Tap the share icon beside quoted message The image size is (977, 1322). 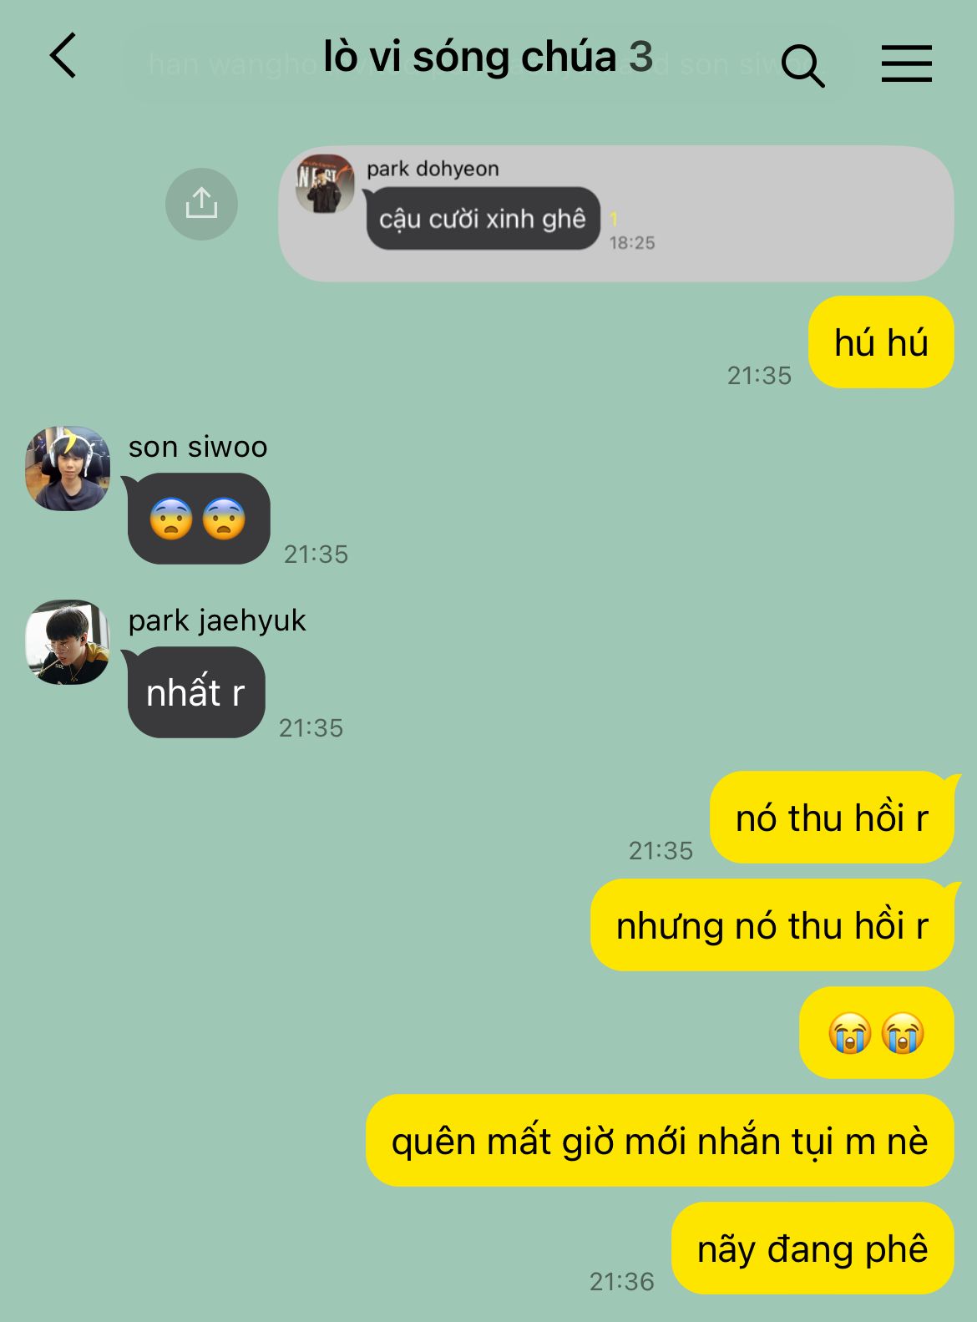[x=201, y=204]
